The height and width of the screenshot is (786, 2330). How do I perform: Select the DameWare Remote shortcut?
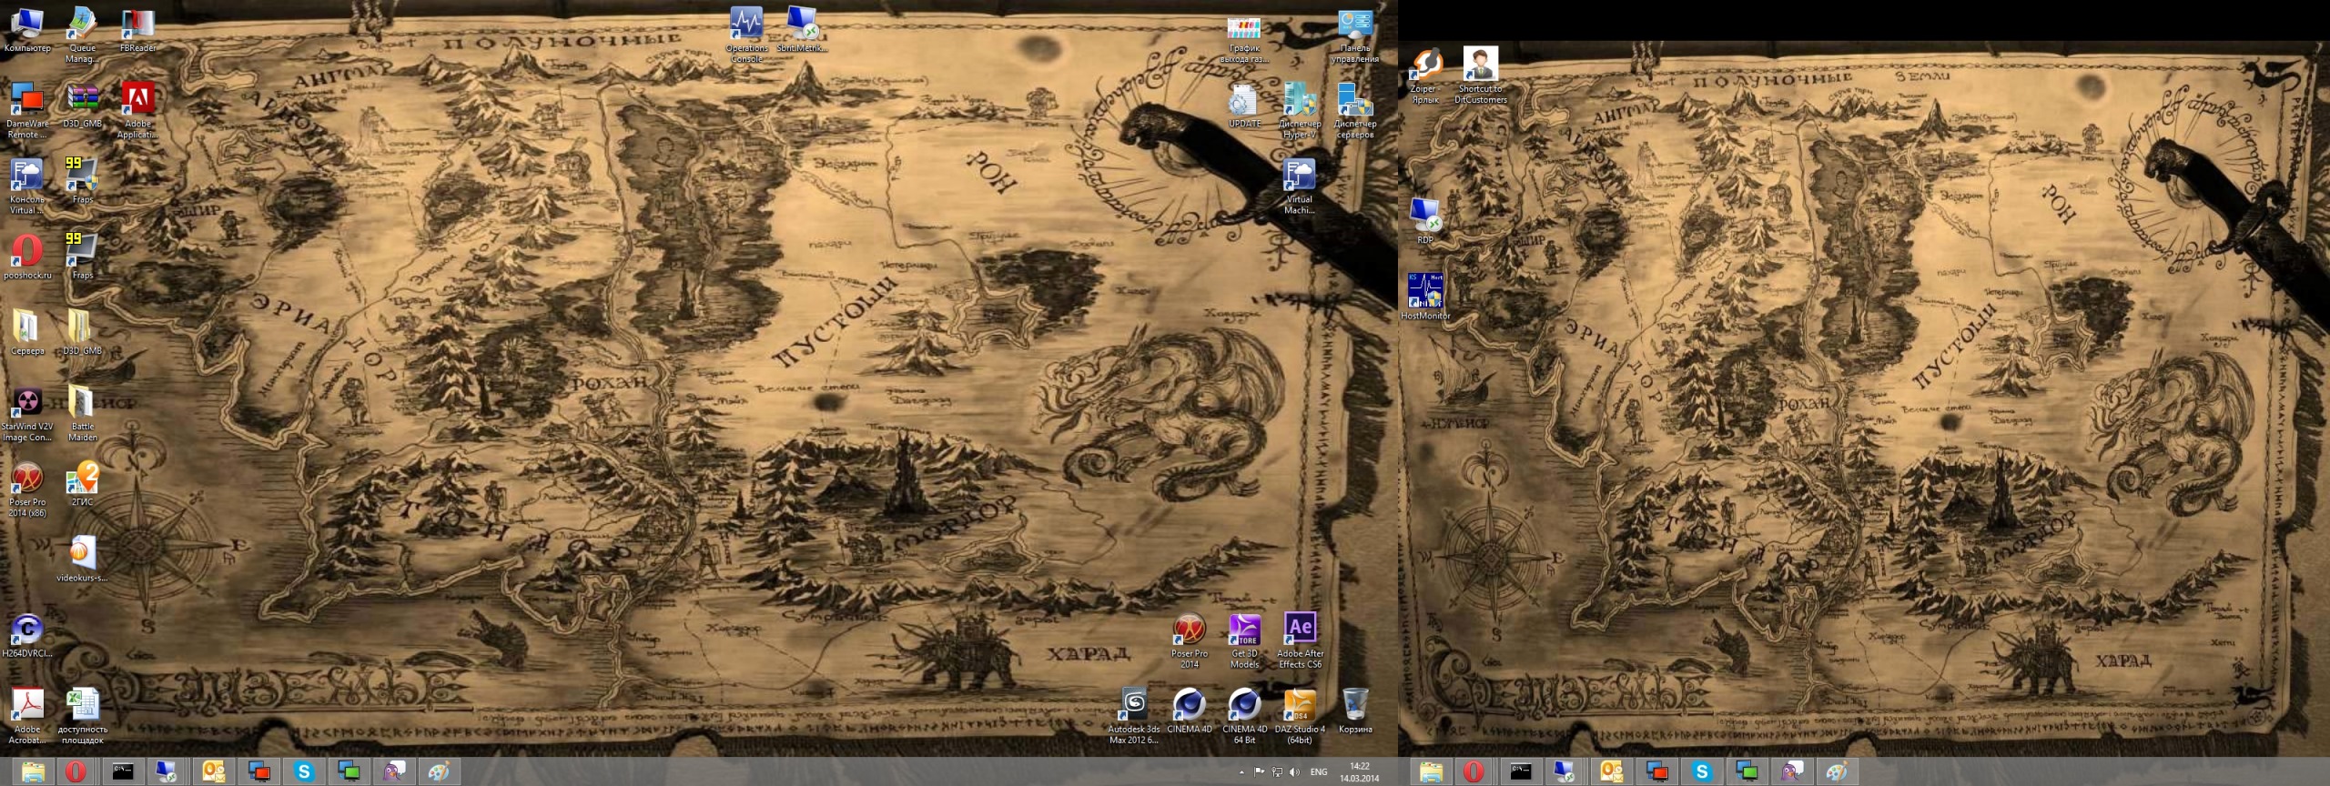click(27, 111)
